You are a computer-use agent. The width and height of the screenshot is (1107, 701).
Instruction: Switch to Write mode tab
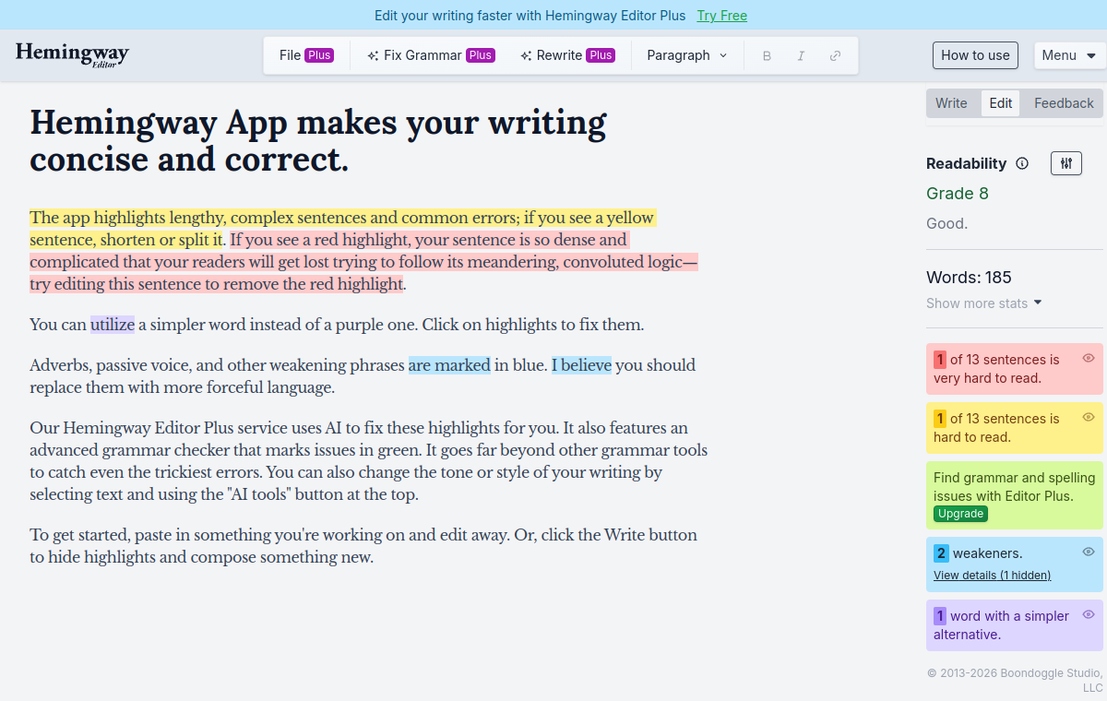[x=951, y=103]
